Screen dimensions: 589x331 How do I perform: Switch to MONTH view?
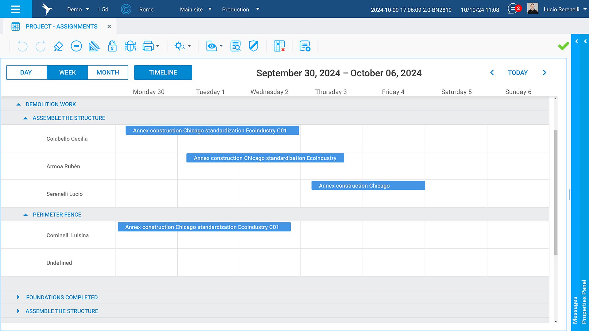tap(108, 73)
